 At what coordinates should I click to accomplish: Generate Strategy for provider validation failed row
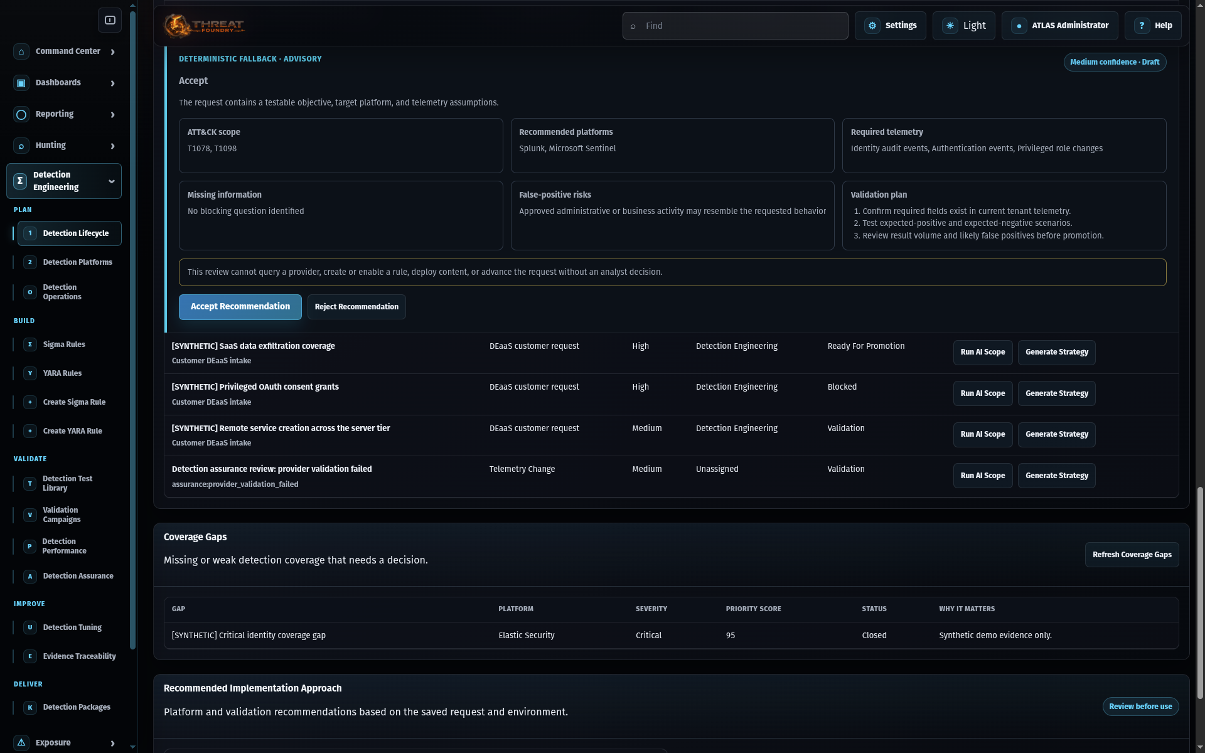[1057, 476]
